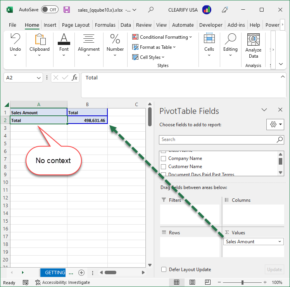Select the GETTING sheet tab
Image resolution: width=290 pixels, height=287 pixels.
click(x=53, y=272)
